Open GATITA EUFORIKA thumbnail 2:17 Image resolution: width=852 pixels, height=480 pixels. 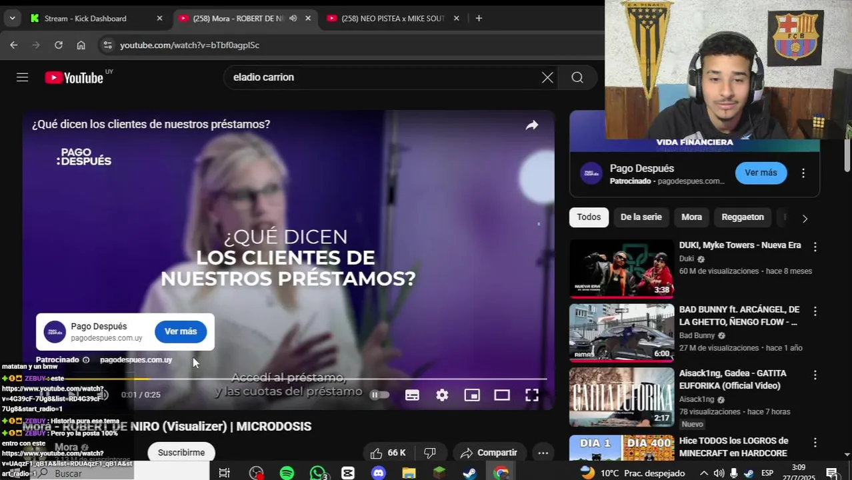click(621, 397)
